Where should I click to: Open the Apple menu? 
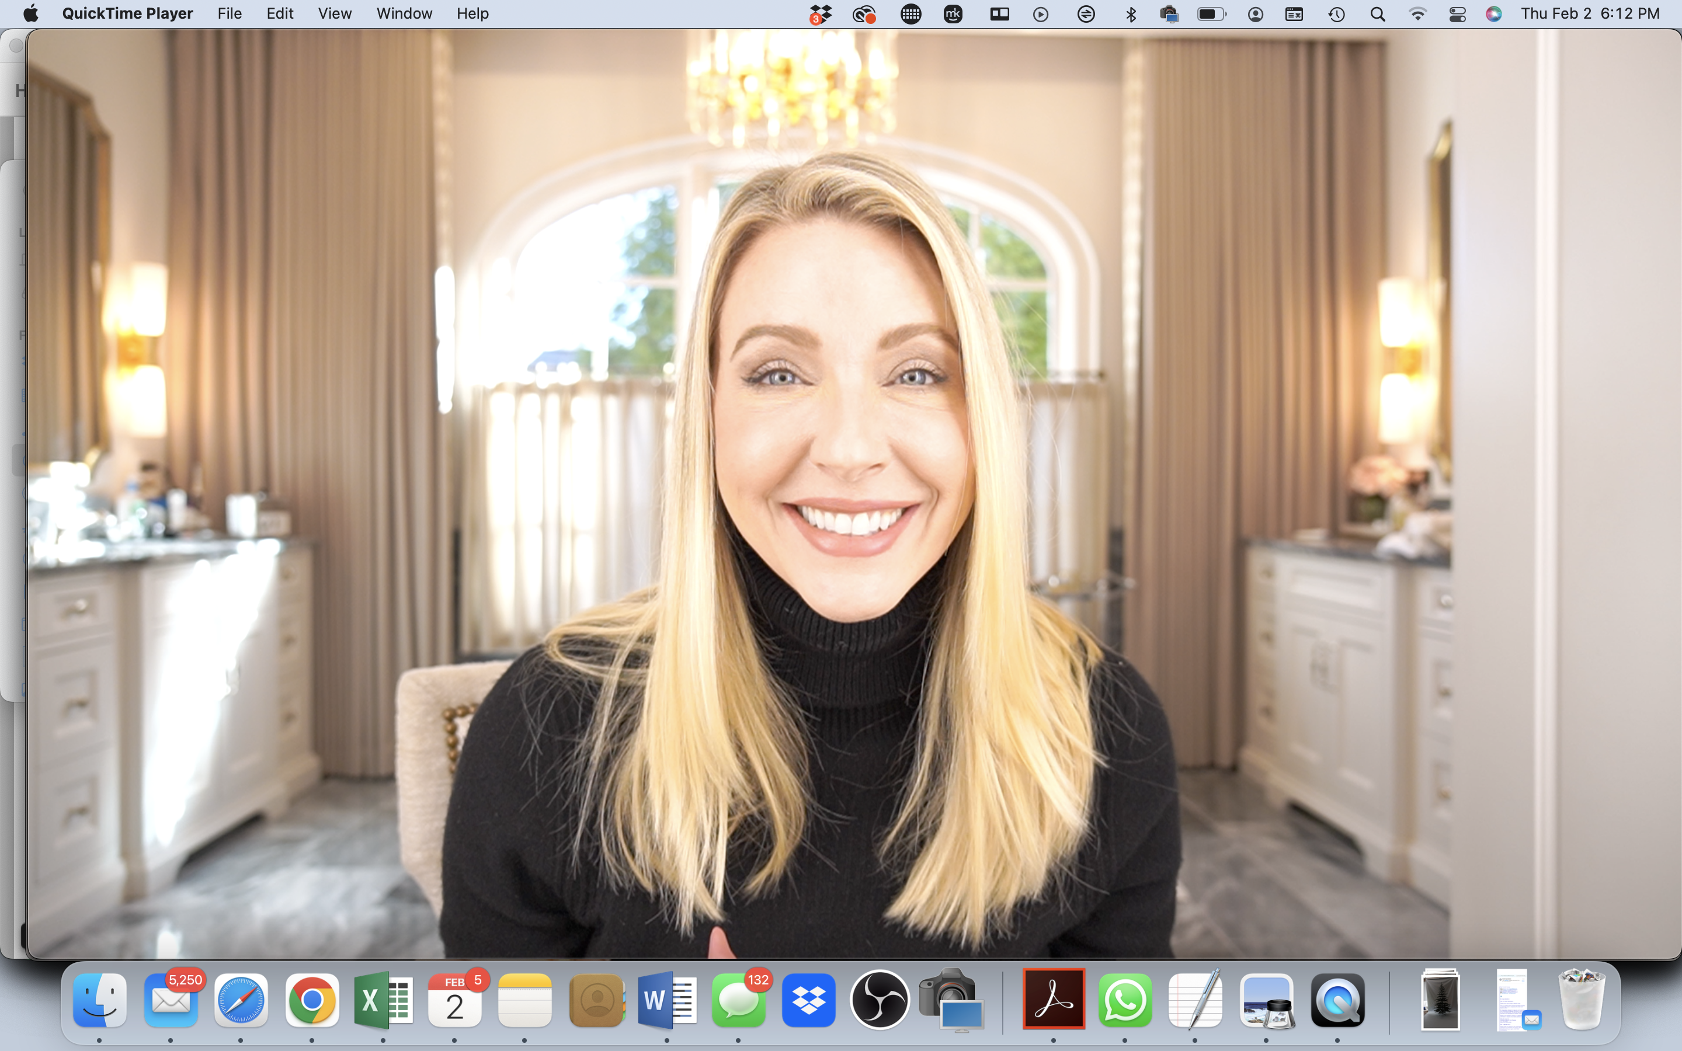[30, 14]
